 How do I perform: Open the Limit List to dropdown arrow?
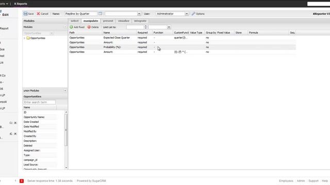pos(169,27)
